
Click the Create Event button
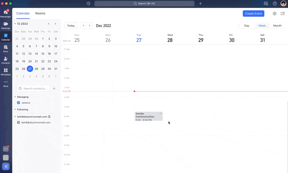pyautogui.click(x=253, y=14)
